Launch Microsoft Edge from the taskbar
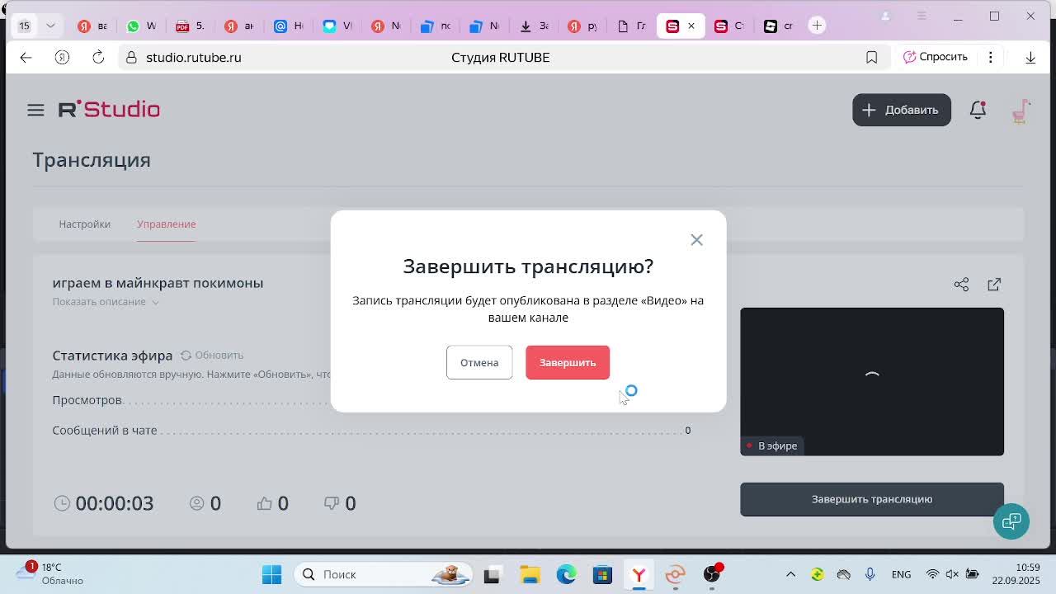 (x=566, y=574)
